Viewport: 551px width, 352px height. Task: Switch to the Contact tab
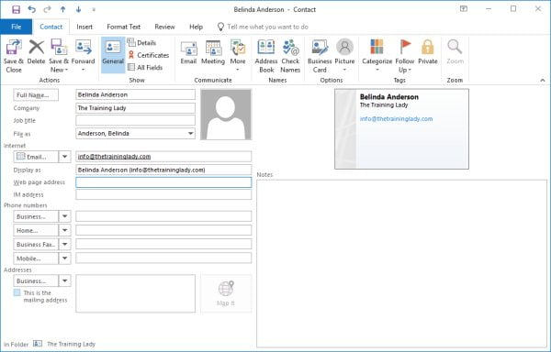[51, 27]
